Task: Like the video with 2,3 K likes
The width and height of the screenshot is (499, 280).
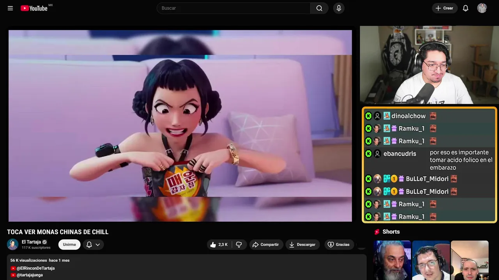Action: click(219, 245)
